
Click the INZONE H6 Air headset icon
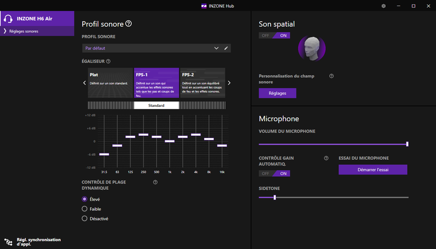click(8, 19)
